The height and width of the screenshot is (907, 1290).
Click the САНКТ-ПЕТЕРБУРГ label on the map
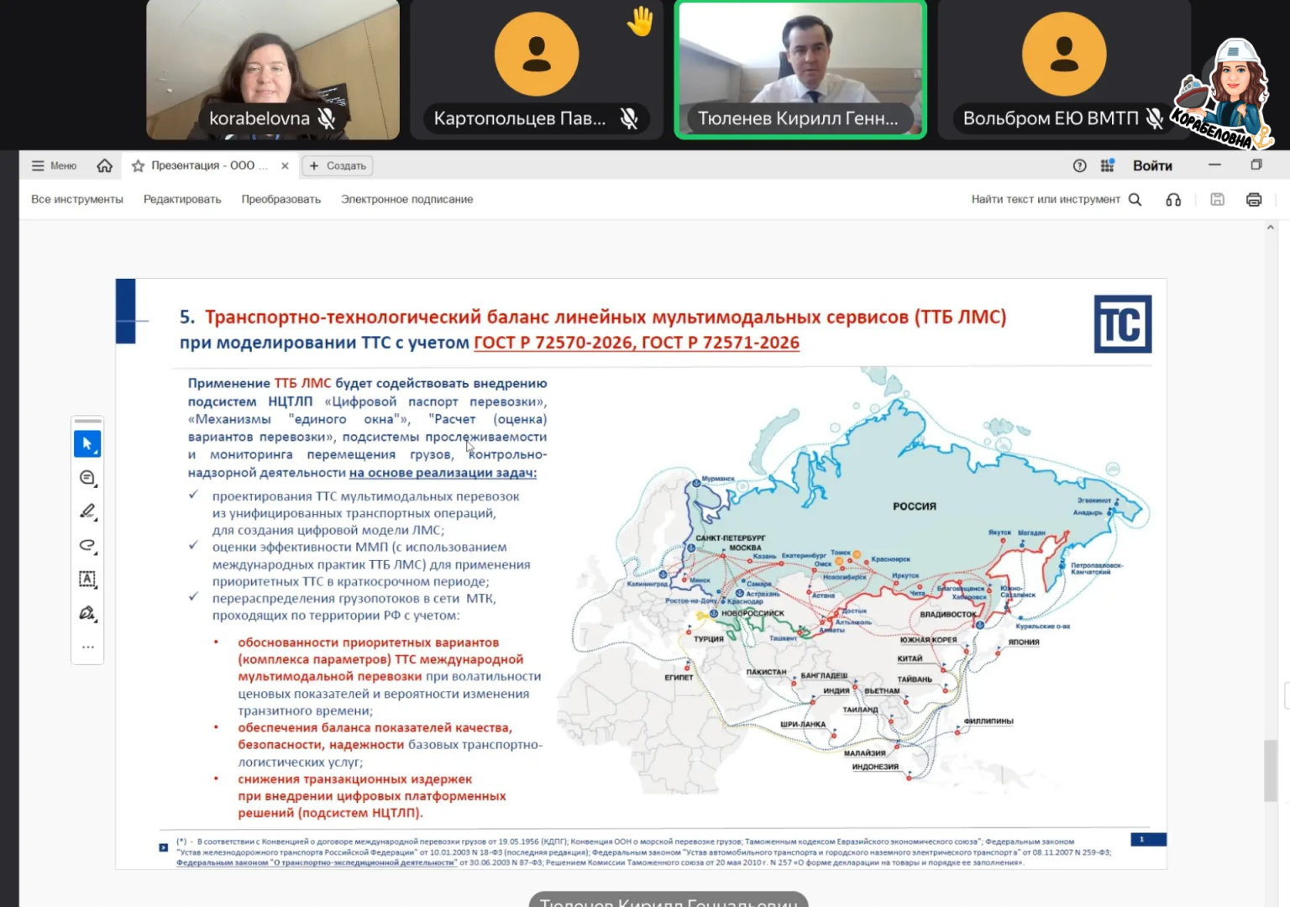(731, 537)
